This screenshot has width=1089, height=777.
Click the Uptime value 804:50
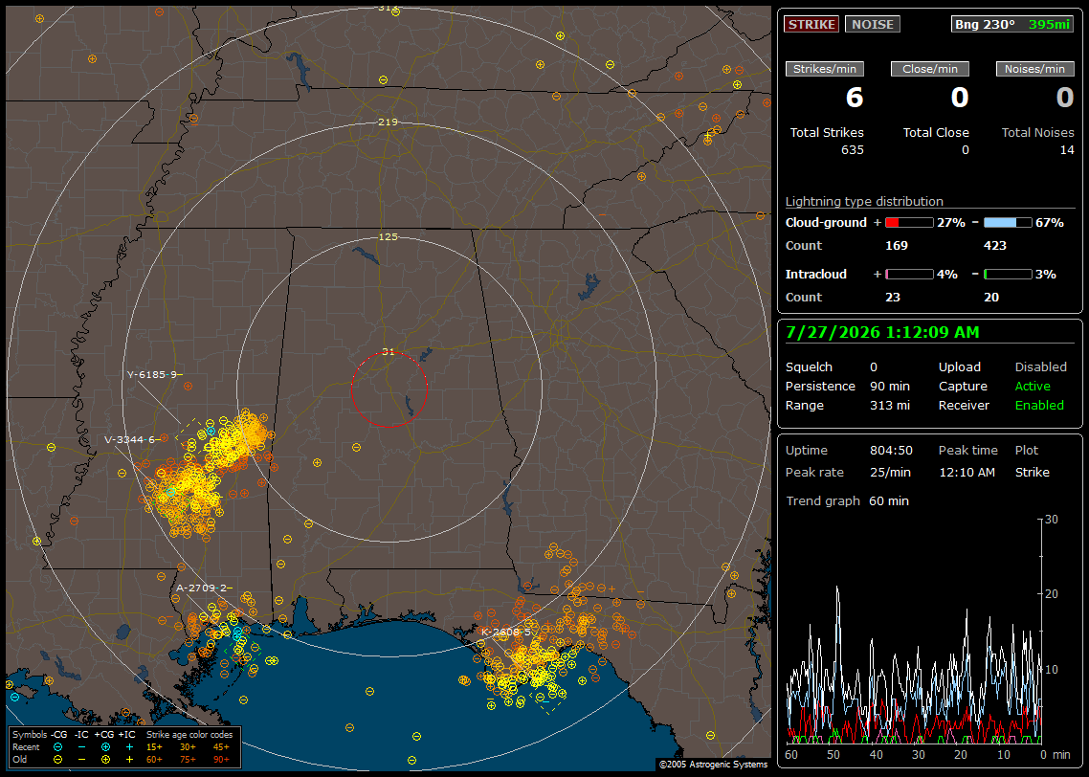pyautogui.click(x=891, y=450)
